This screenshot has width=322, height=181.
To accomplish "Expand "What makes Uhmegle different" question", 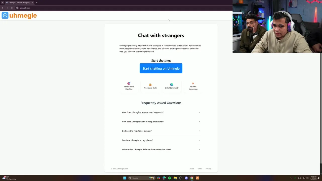I will pyautogui.click(x=161, y=150).
